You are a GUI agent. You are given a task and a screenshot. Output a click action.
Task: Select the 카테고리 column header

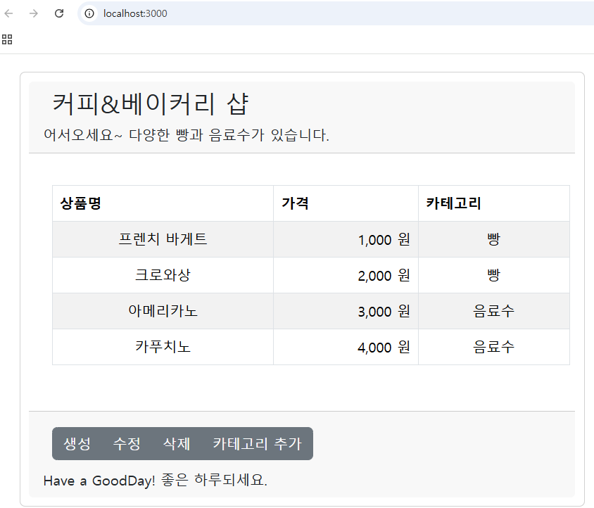[x=494, y=203]
